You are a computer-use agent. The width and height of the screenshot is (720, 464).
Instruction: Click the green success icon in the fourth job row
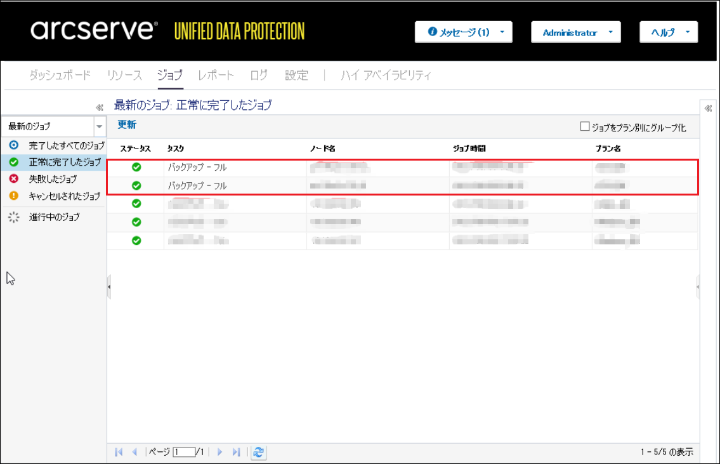tap(136, 222)
